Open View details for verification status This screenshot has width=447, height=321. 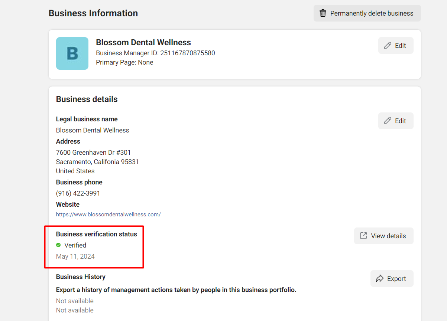coord(383,236)
